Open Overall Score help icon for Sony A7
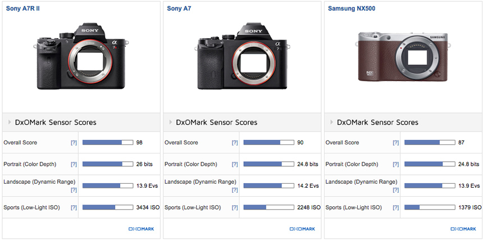Image resolution: width=483 pixels, height=240 pixels. click(235, 143)
